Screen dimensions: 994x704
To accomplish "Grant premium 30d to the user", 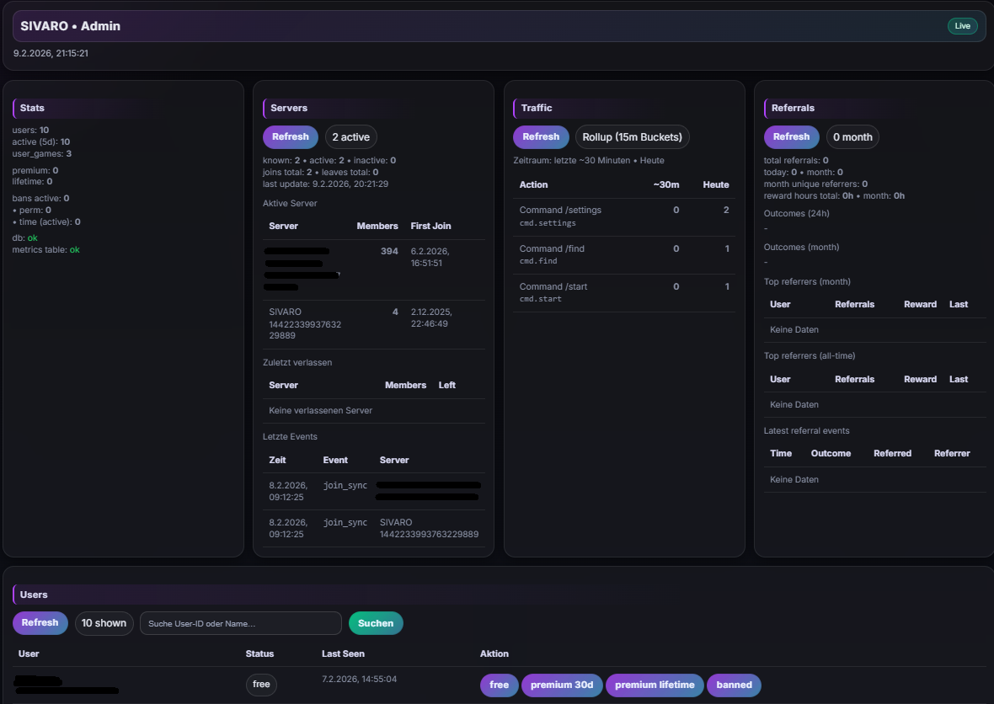I will [x=562, y=685].
